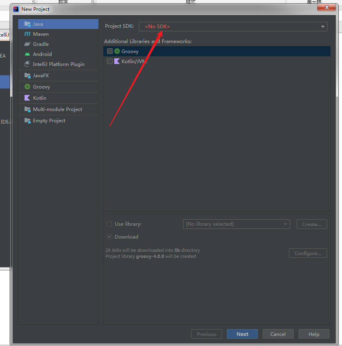
Task: Click the New Project title text
Action: pos(35,9)
